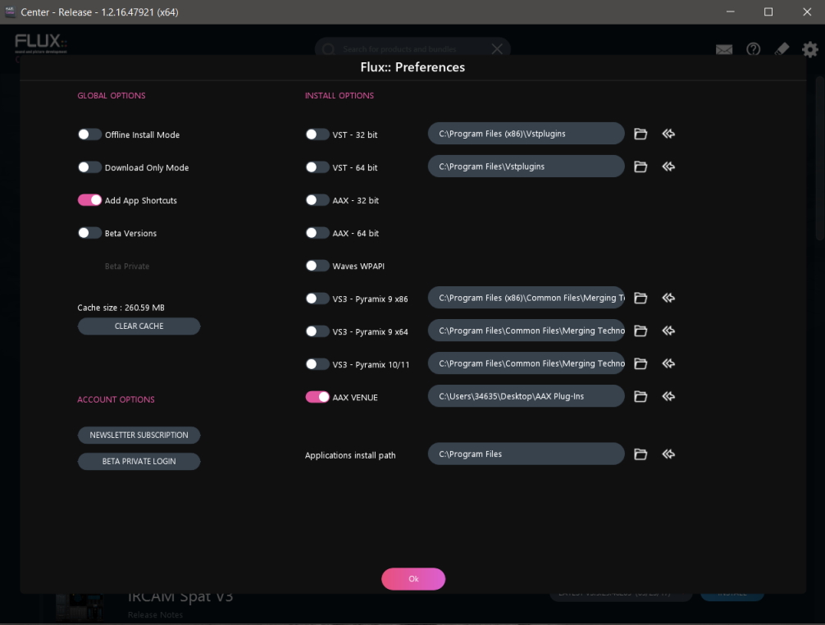Edit the AAX VENUE path field
This screenshot has height=625, width=825.
pos(526,396)
